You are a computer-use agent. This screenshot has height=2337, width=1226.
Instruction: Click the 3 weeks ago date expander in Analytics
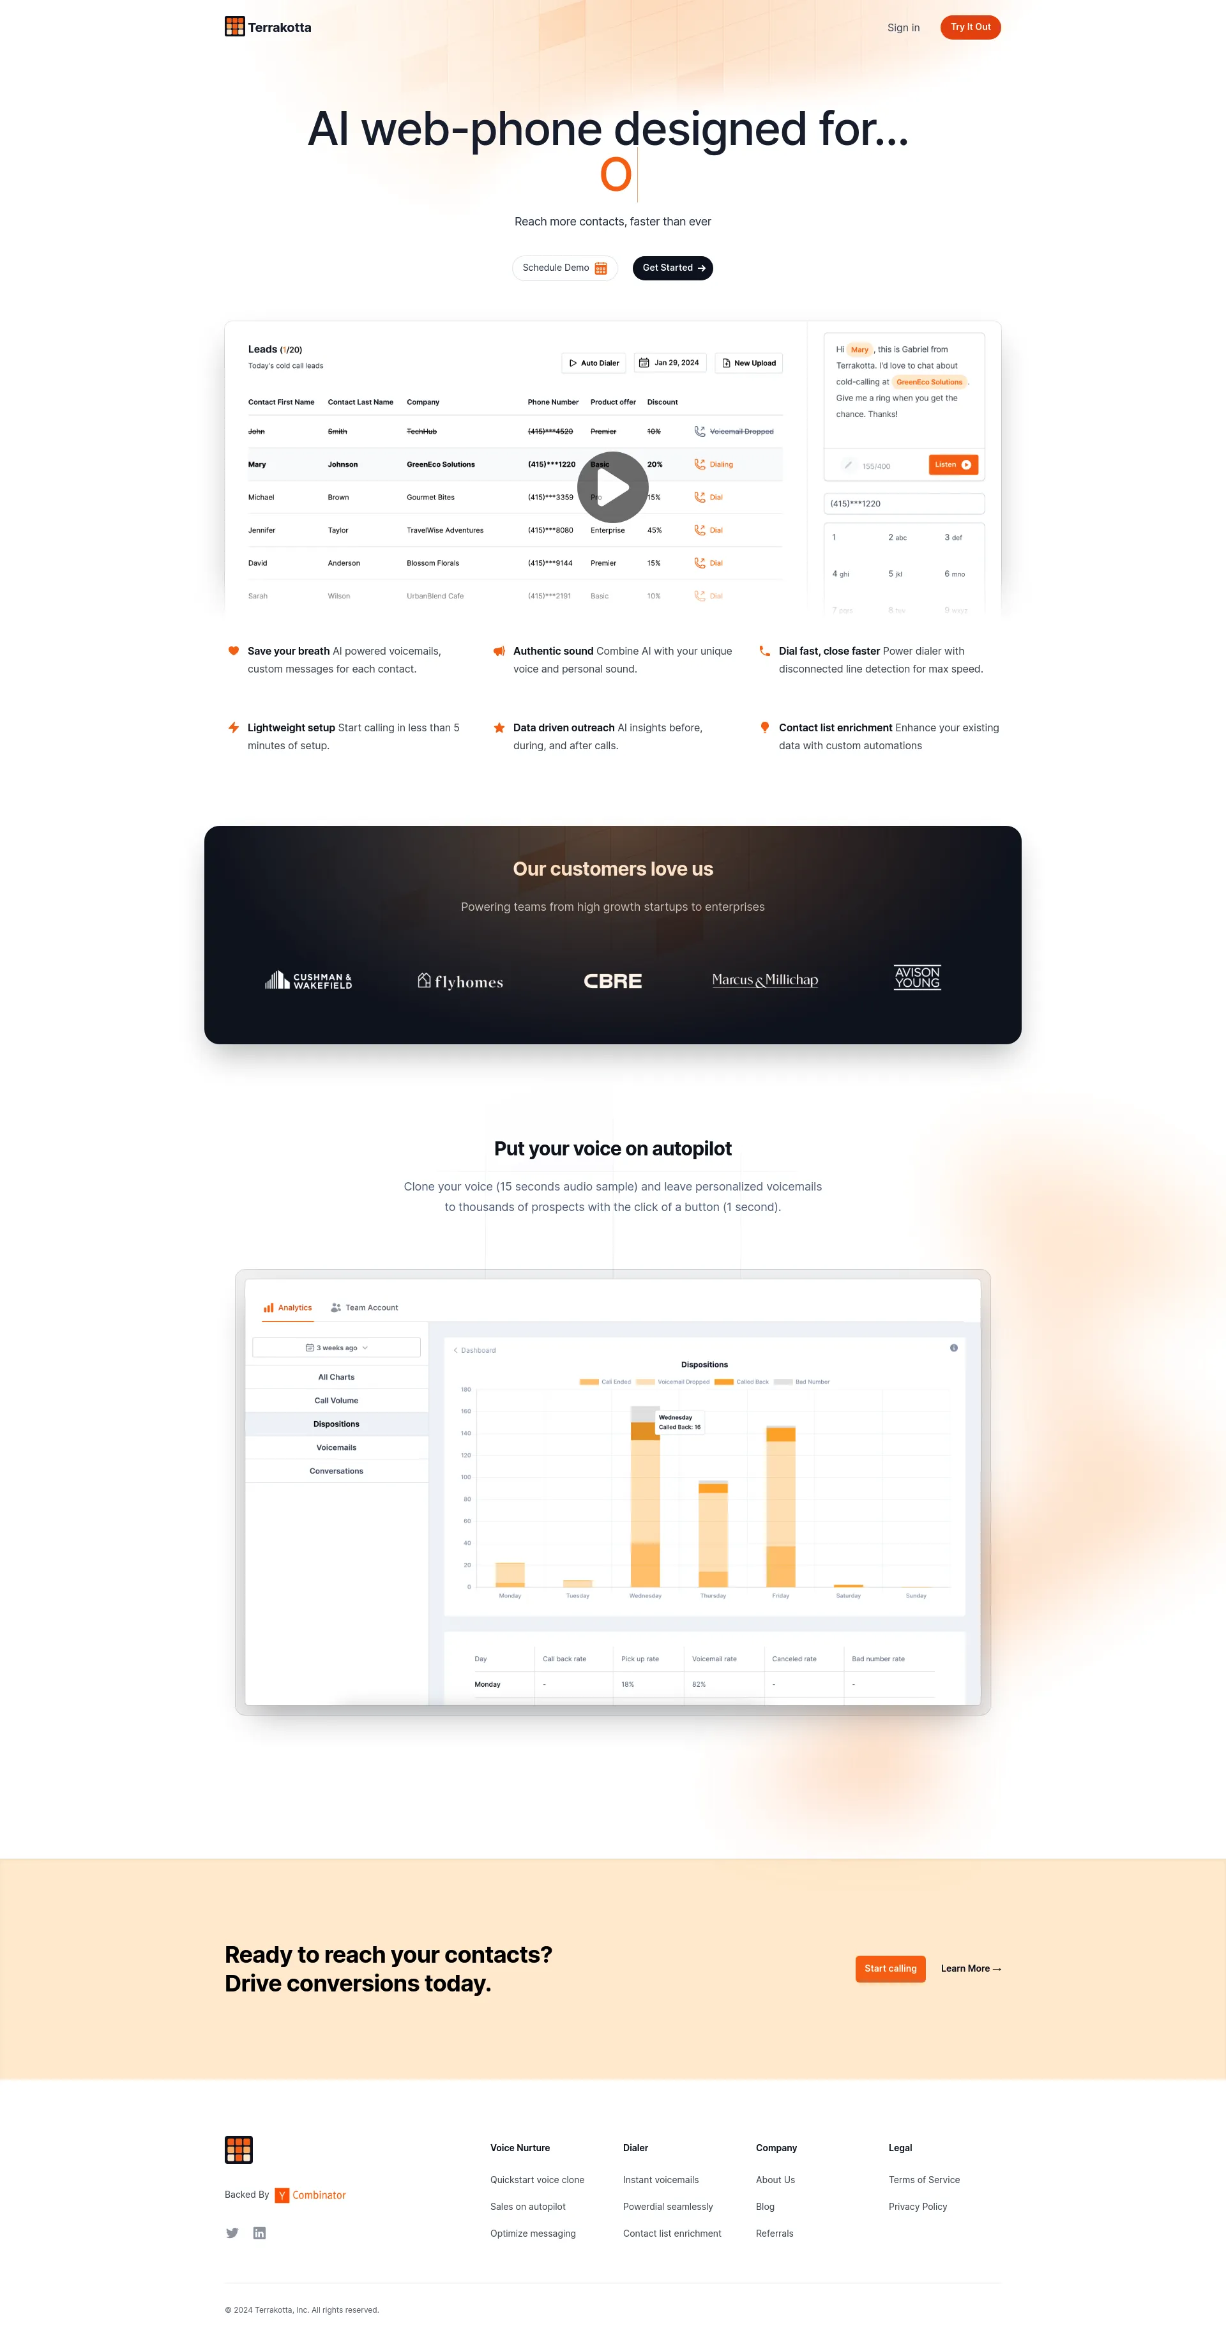(334, 1346)
